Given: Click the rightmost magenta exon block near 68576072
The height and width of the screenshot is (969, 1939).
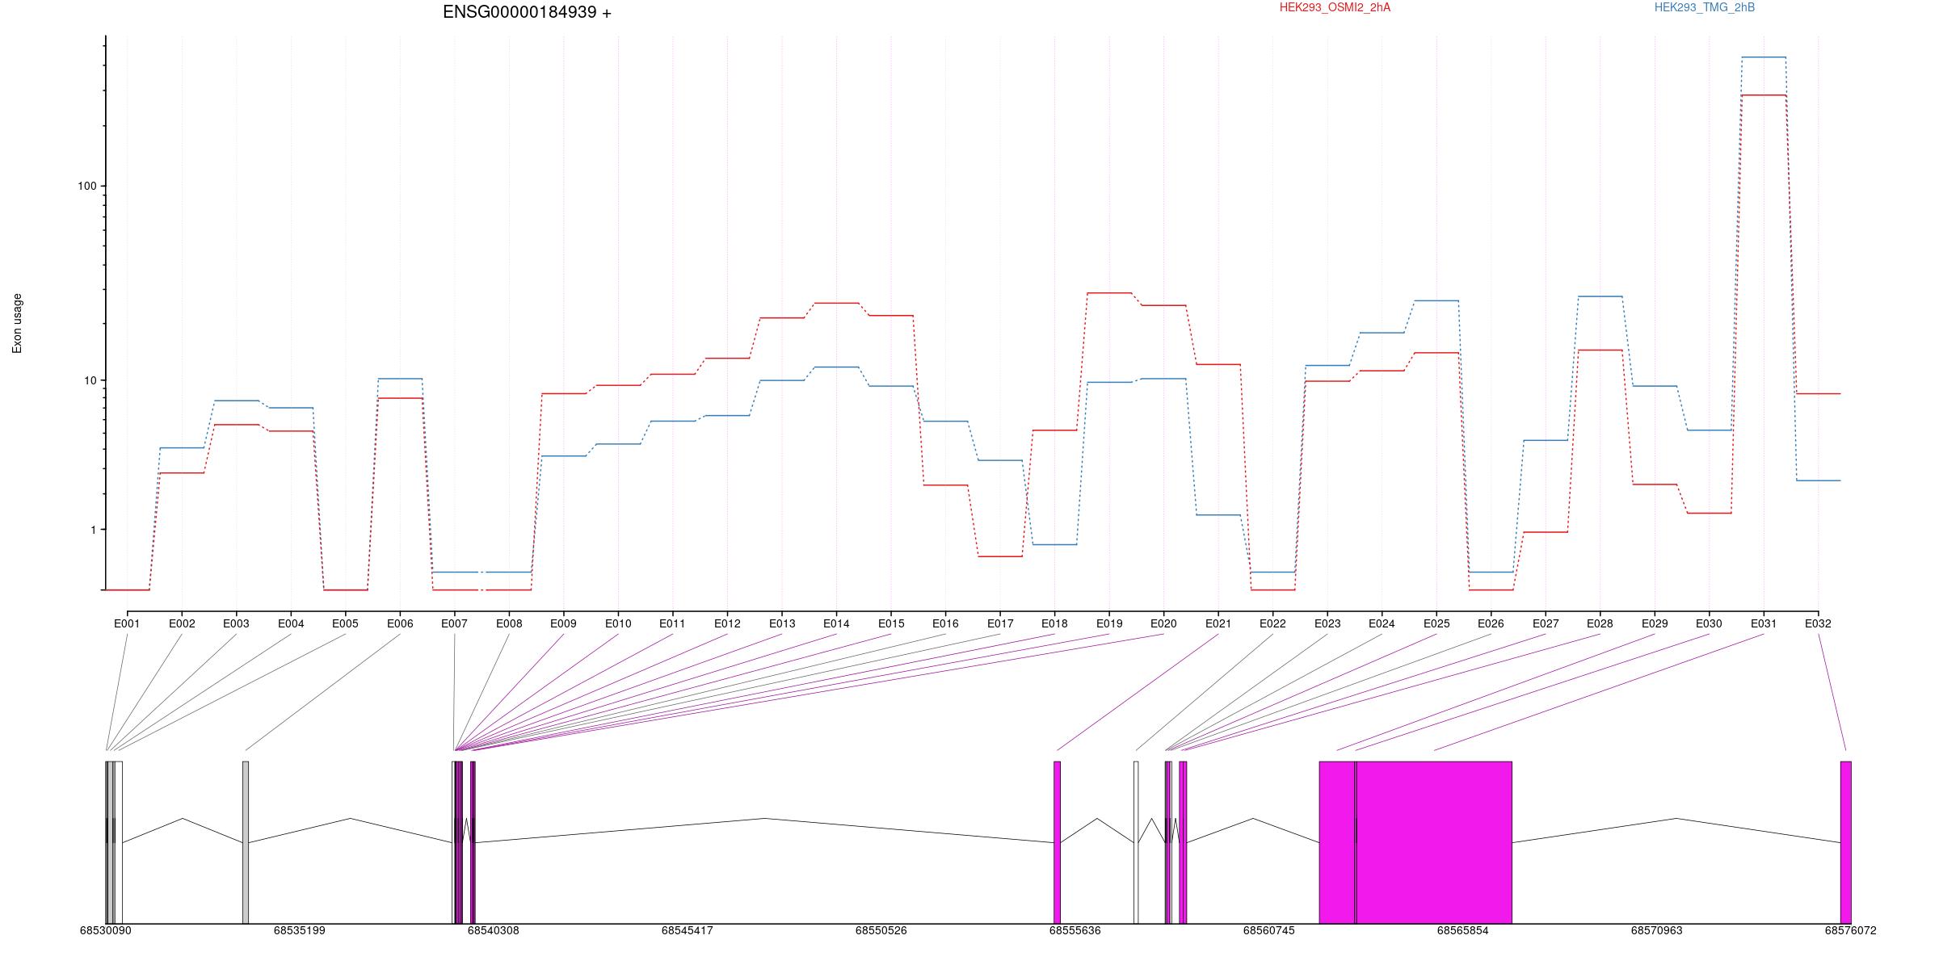Looking at the screenshot, I should click(1845, 842).
